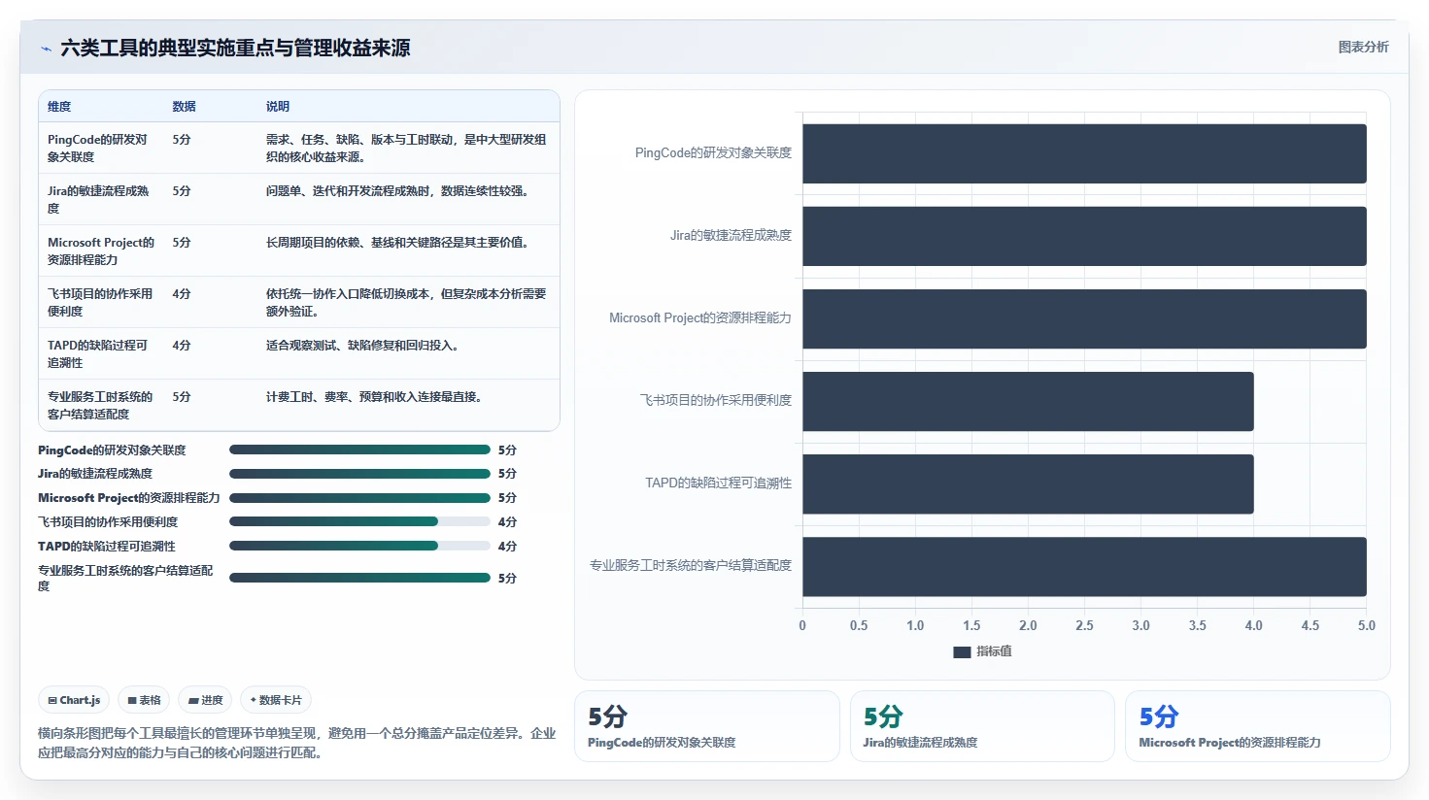The height and width of the screenshot is (800, 1429).
Task: Click the Jira chart bar
Action: [x=1084, y=236]
